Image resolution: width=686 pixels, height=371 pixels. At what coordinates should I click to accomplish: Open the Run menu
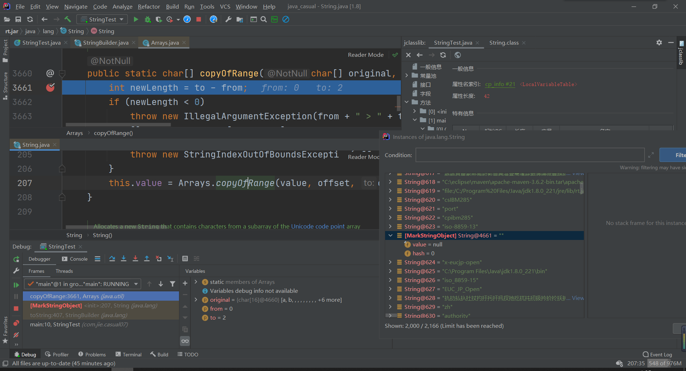pos(189,6)
